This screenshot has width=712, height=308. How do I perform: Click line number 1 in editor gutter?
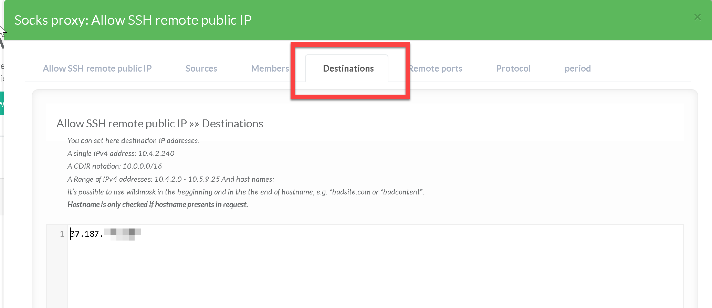tap(62, 234)
